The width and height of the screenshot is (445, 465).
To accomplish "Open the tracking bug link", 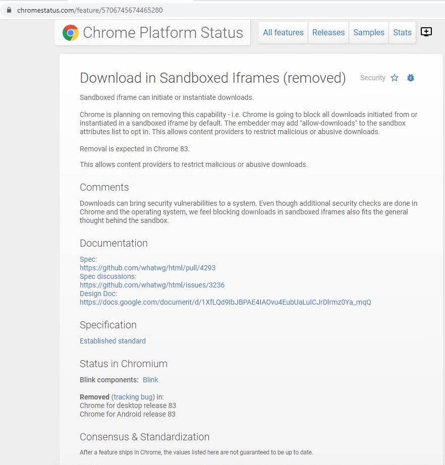I will tap(133, 397).
